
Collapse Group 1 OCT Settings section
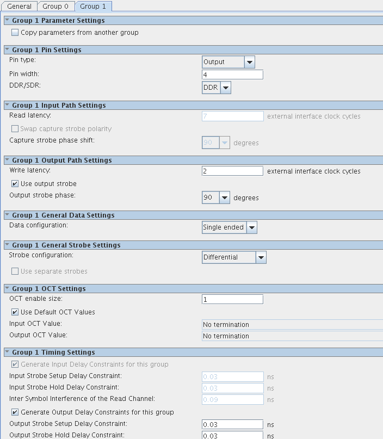7,289
